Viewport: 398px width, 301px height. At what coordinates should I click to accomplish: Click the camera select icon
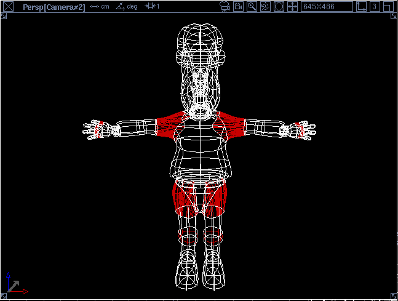click(x=238, y=7)
